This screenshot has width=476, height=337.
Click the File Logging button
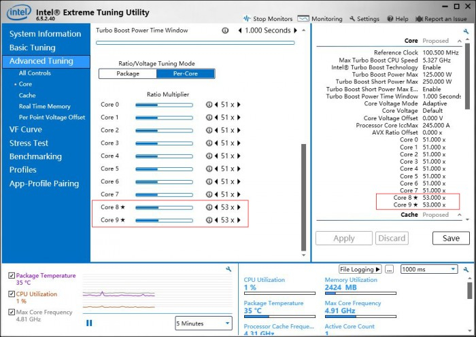[360, 270]
